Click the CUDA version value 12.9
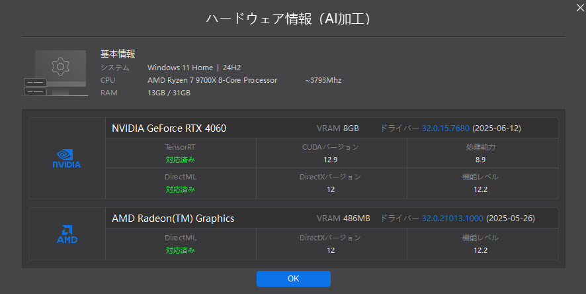The width and height of the screenshot is (586, 294). pyautogui.click(x=331, y=160)
